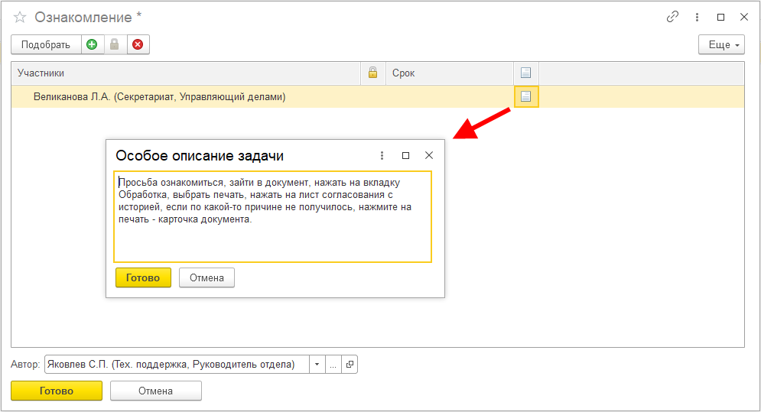
Task: Click the ellipsis button to choose author
Action: pyautogui.click(x=333, y=365)
